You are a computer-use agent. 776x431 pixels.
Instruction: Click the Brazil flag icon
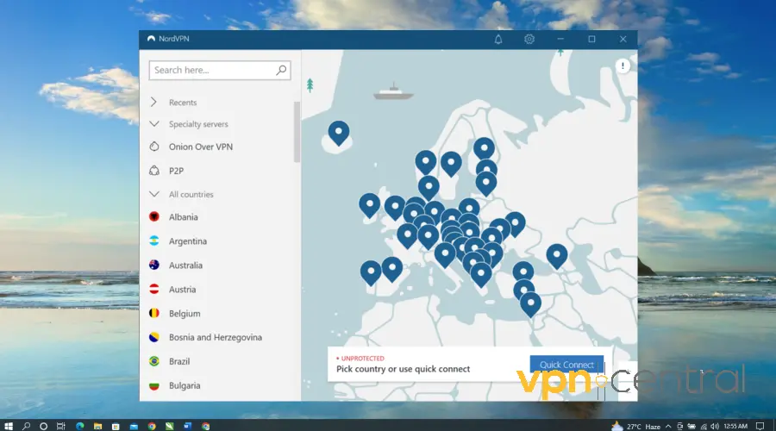click(154, 361)
